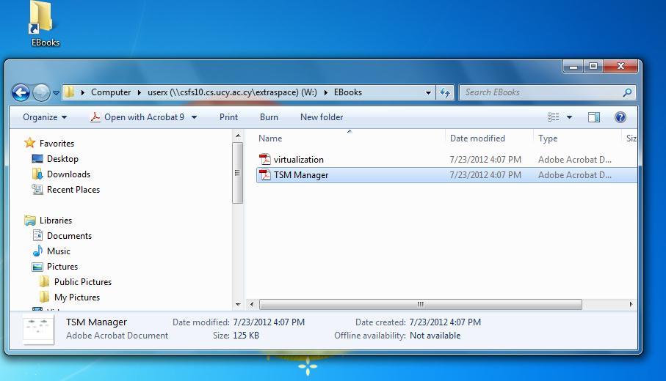666x381 pixels.
Task: Select the userx (W:) breadcrumb segment
Action: point(232,92)
